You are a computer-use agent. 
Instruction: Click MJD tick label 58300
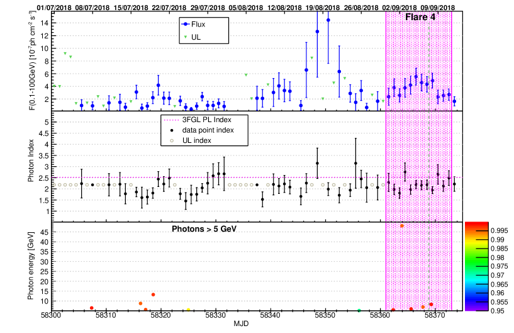pos(52,315)
